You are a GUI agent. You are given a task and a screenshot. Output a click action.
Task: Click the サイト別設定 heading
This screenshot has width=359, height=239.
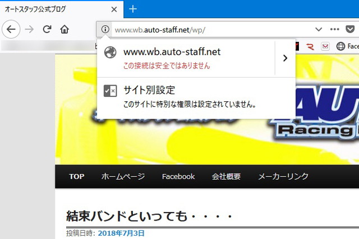click(x=149, y=90)
